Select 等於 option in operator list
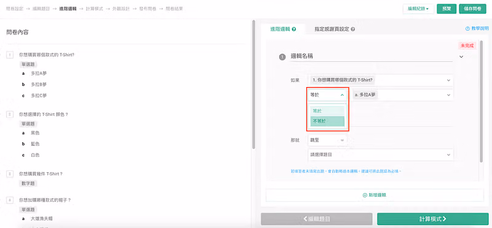 (x=327, y=111)
